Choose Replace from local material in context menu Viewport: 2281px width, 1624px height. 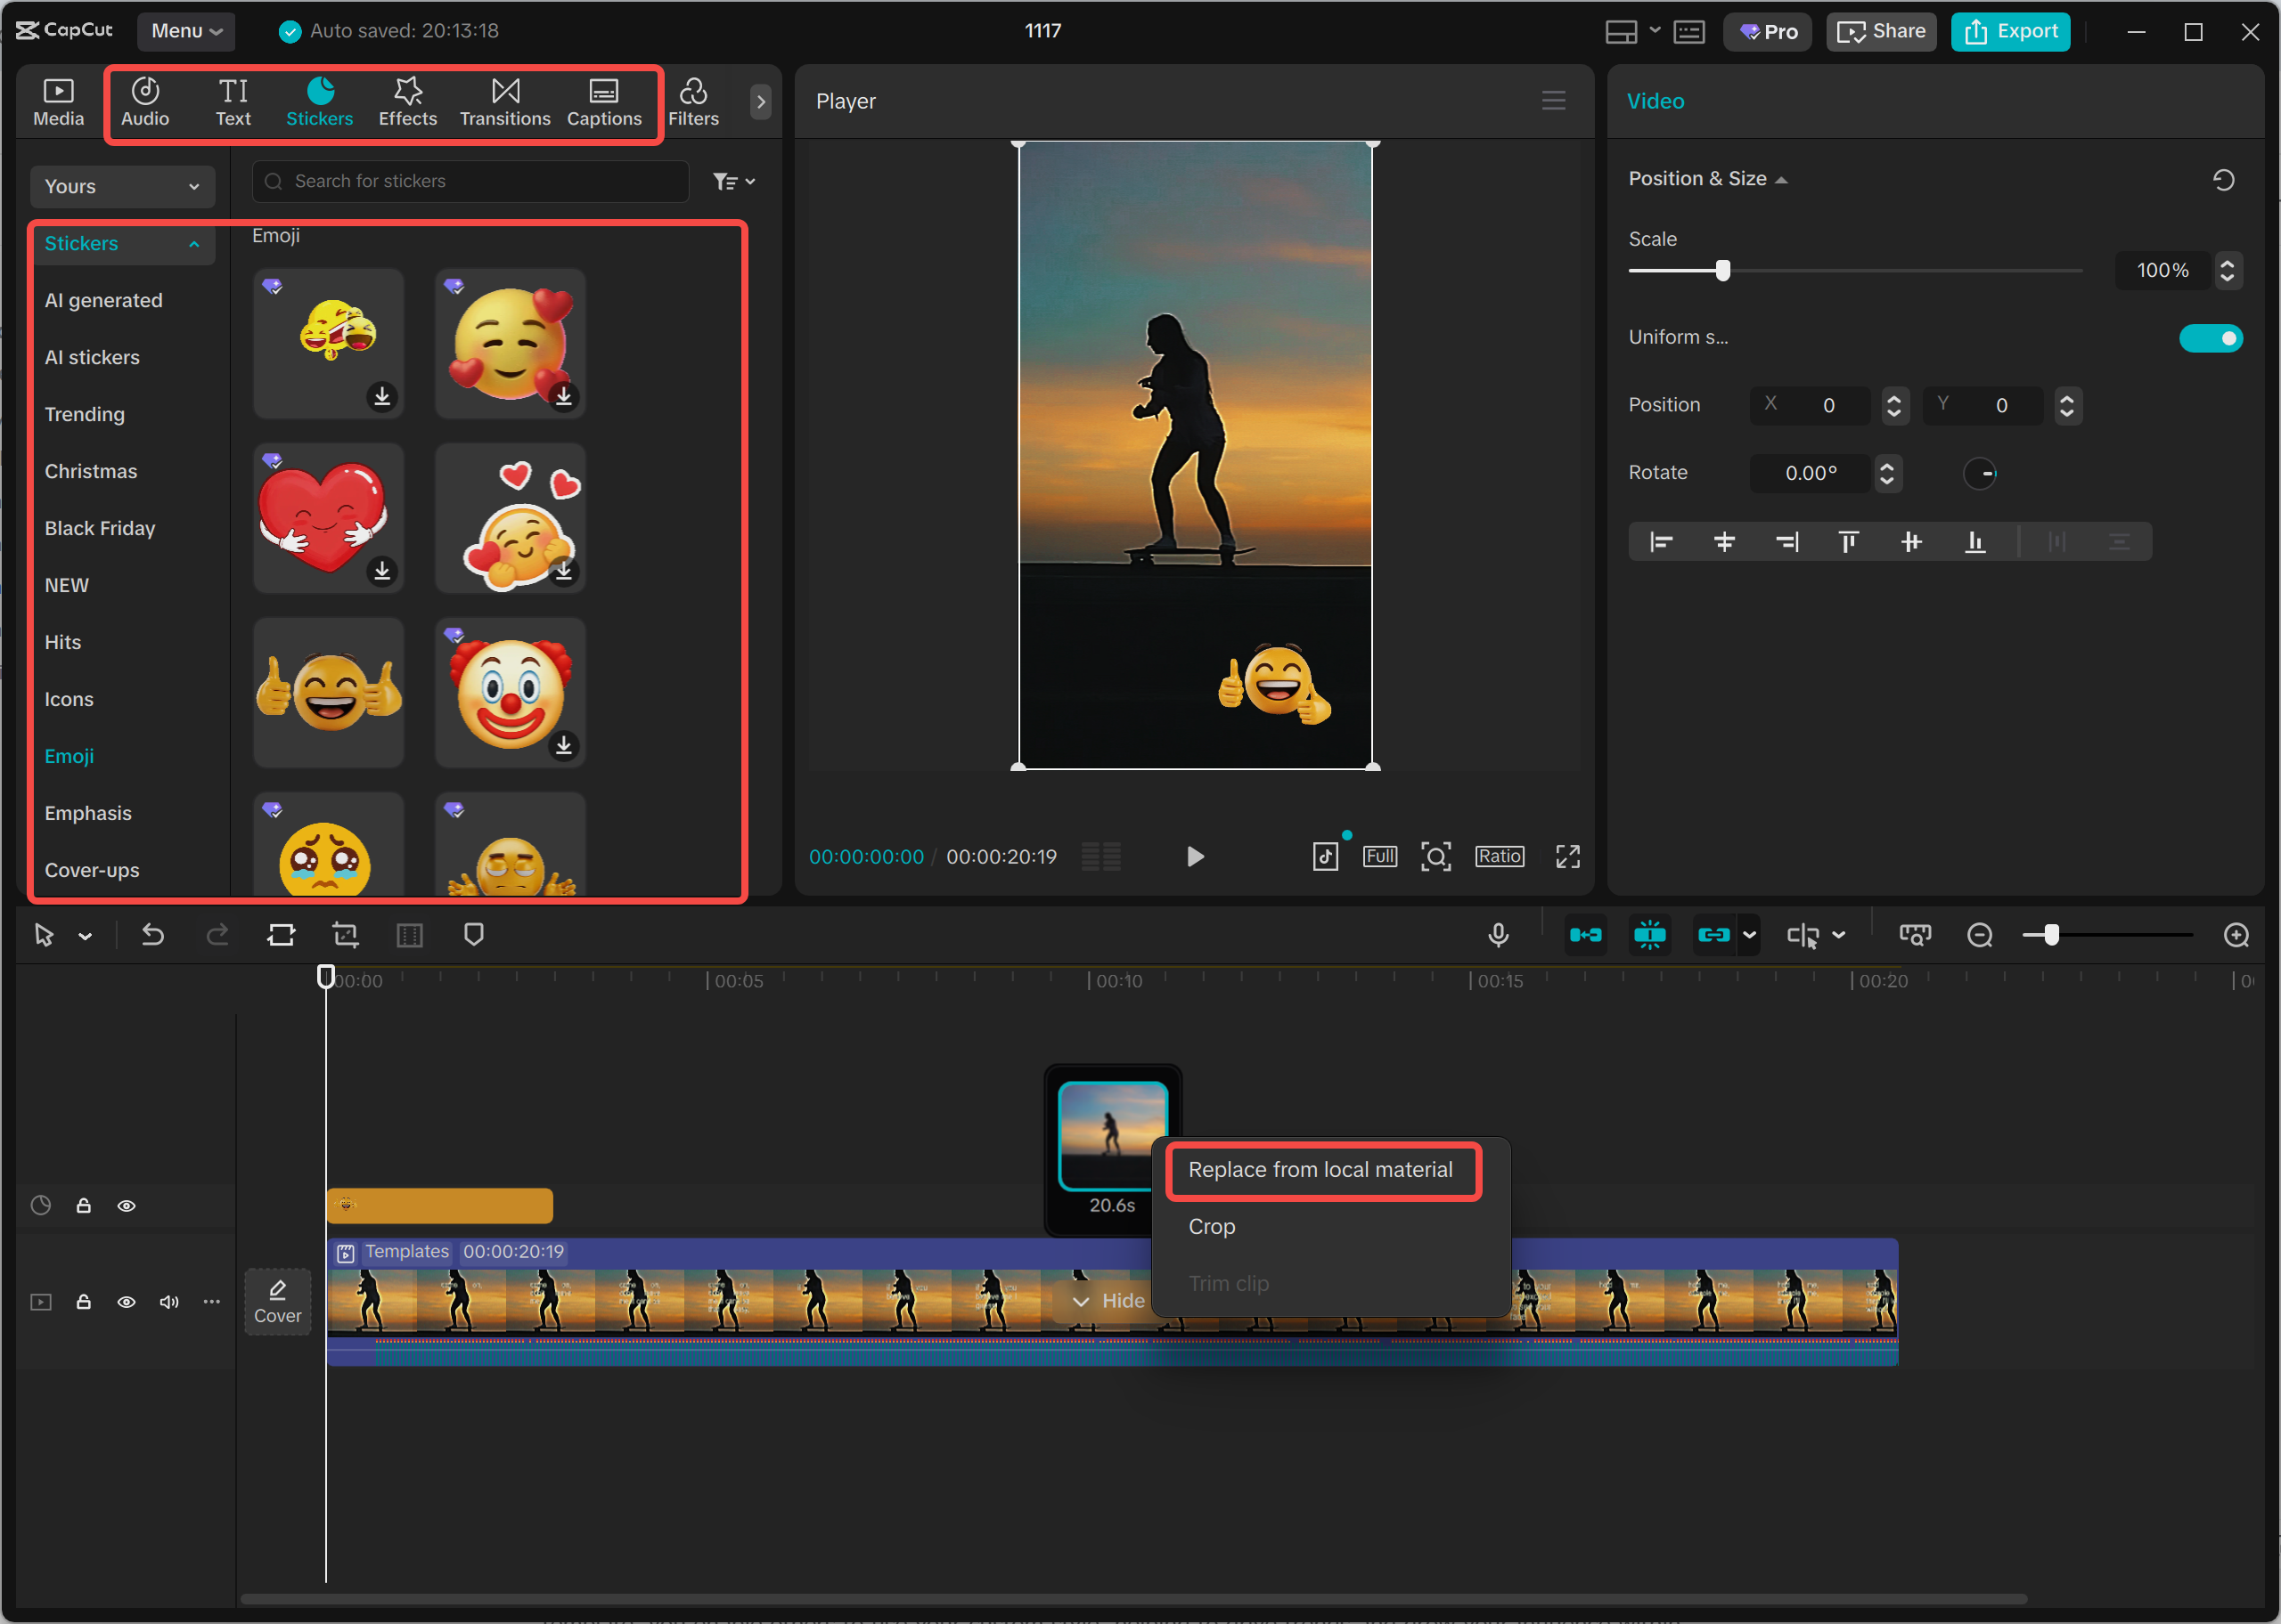point(1321,1169)
